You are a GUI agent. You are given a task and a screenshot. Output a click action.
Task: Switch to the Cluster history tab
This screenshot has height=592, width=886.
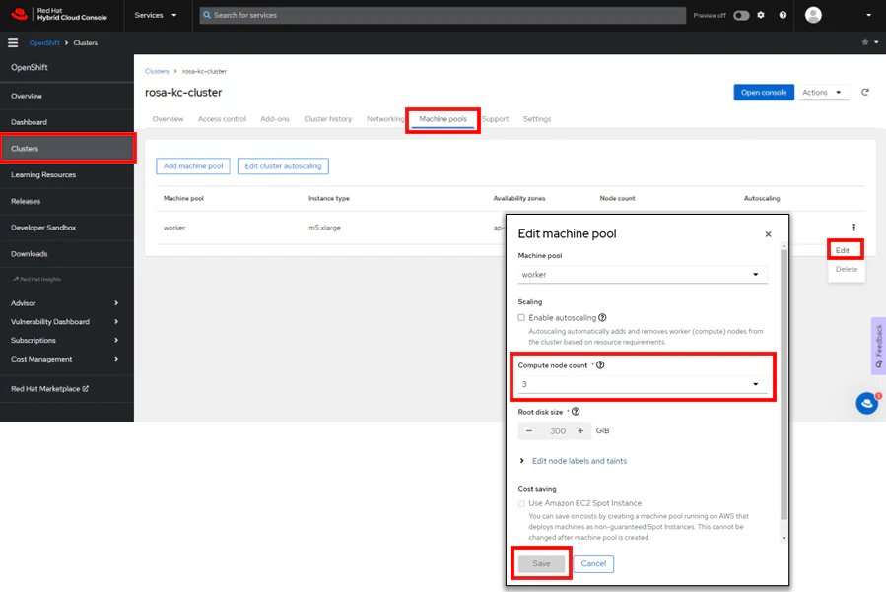pos(328,119)
